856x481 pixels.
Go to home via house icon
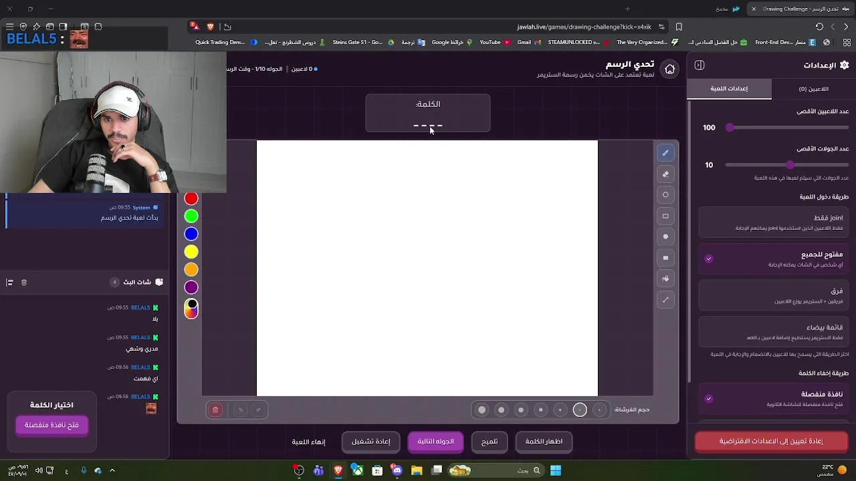669,69
